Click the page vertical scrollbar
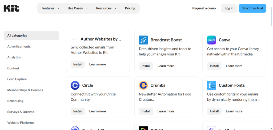Viewport: 273px width, 130px height. (x=272, y=17)
